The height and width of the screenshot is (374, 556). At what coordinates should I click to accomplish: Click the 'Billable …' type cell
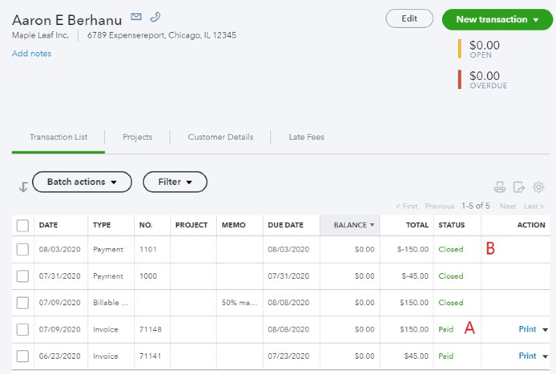click(111, 302)
